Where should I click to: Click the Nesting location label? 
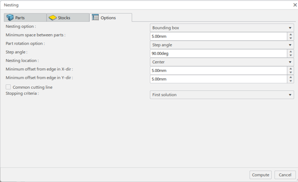[x=22, y=61]
